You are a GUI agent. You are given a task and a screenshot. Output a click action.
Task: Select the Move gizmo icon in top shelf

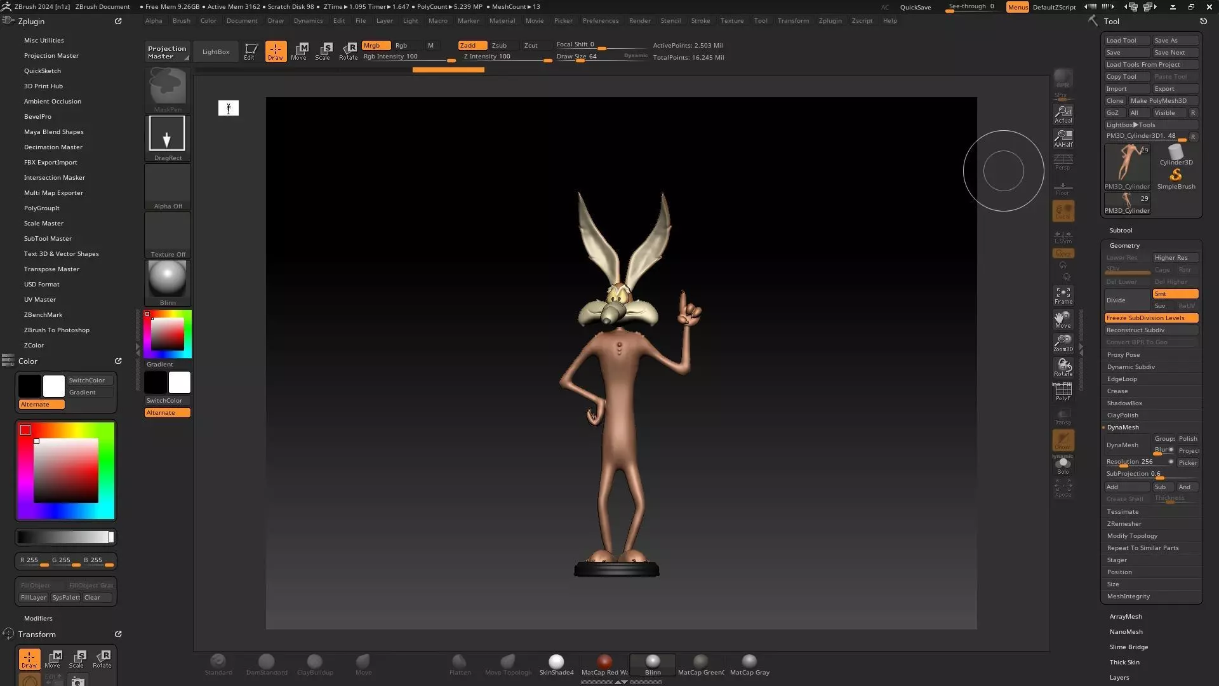[299, 51]
